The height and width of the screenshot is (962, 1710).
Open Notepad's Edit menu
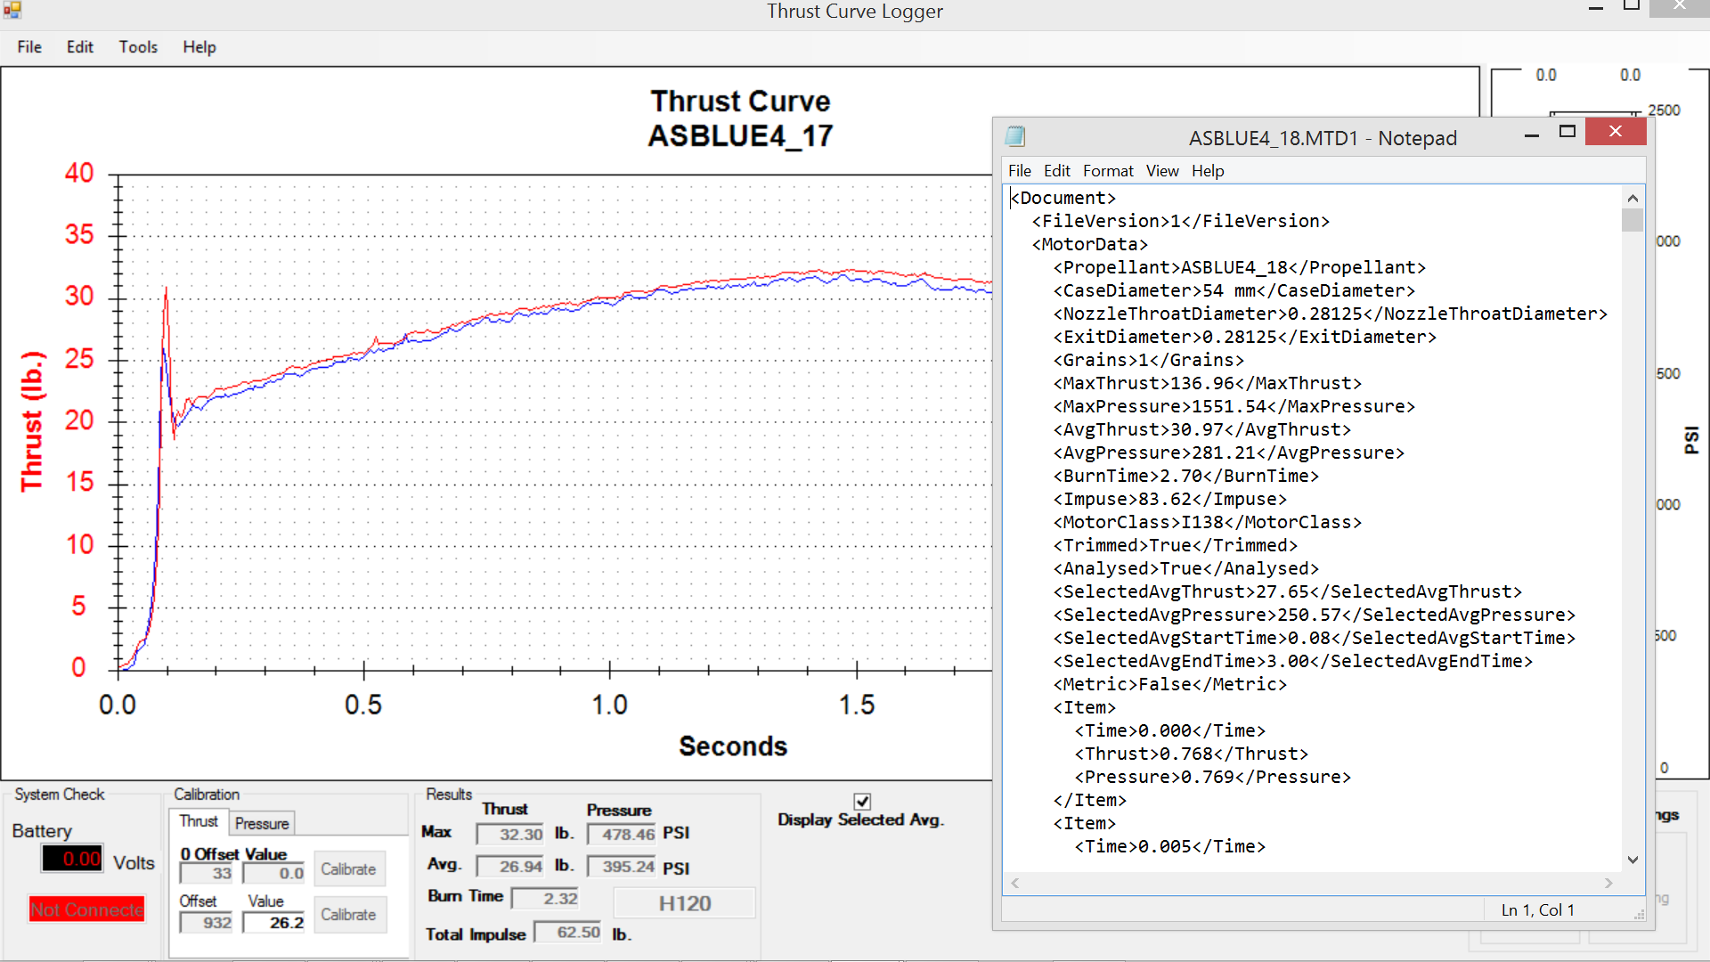(x=1057, y=171)
